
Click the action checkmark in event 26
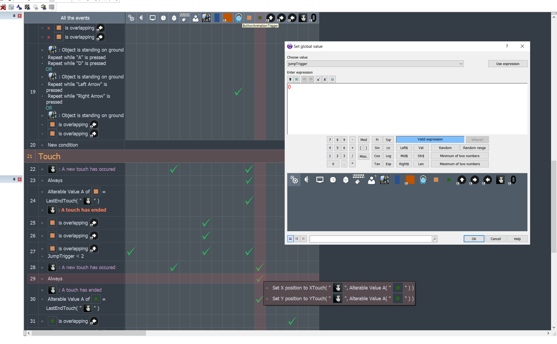(206, 236)
